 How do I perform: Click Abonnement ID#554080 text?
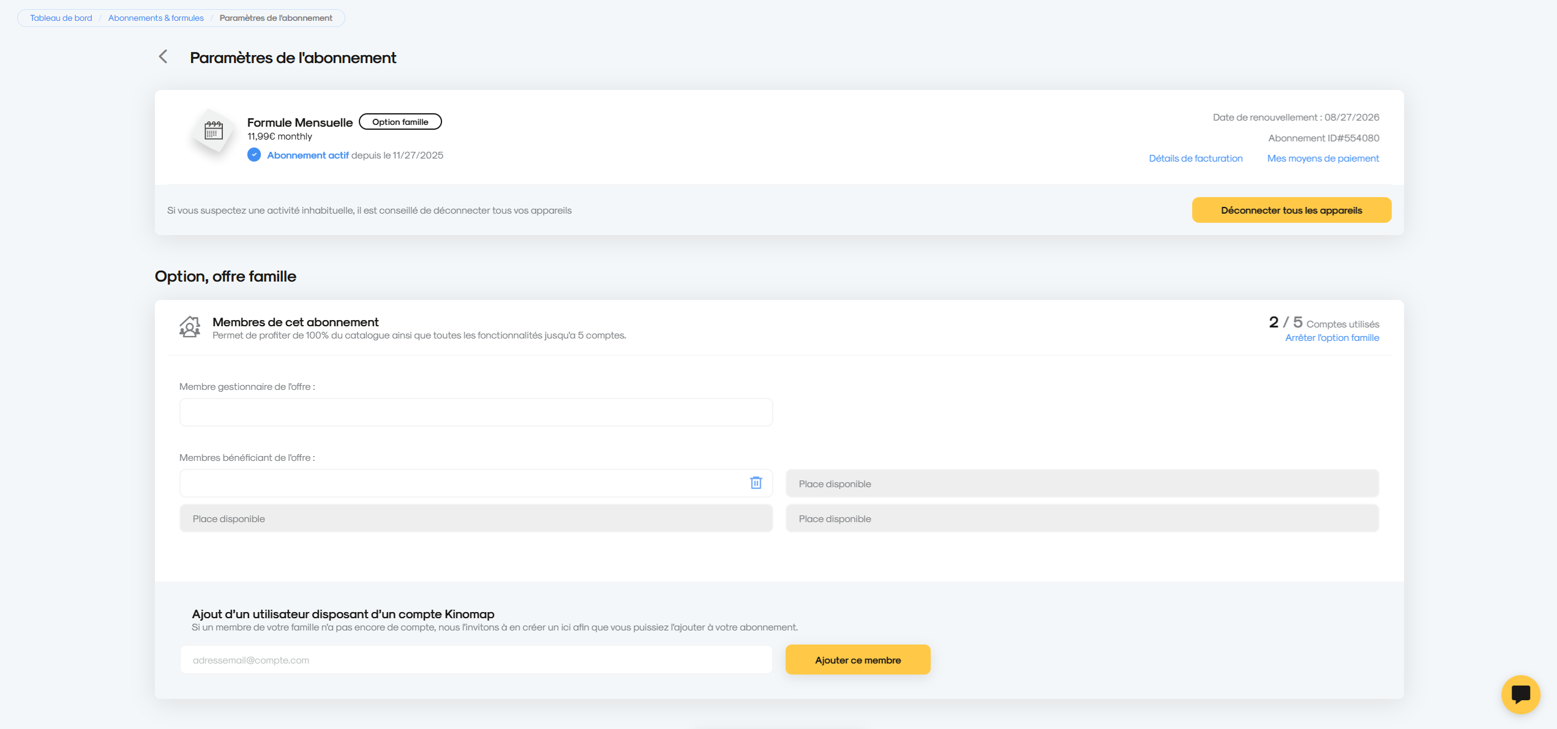pos(1324,138)
